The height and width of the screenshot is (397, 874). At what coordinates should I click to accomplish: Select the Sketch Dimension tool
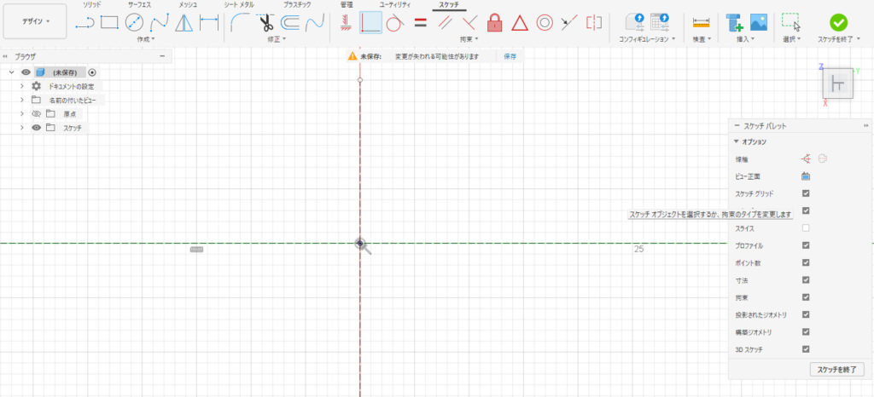point(209,23)
